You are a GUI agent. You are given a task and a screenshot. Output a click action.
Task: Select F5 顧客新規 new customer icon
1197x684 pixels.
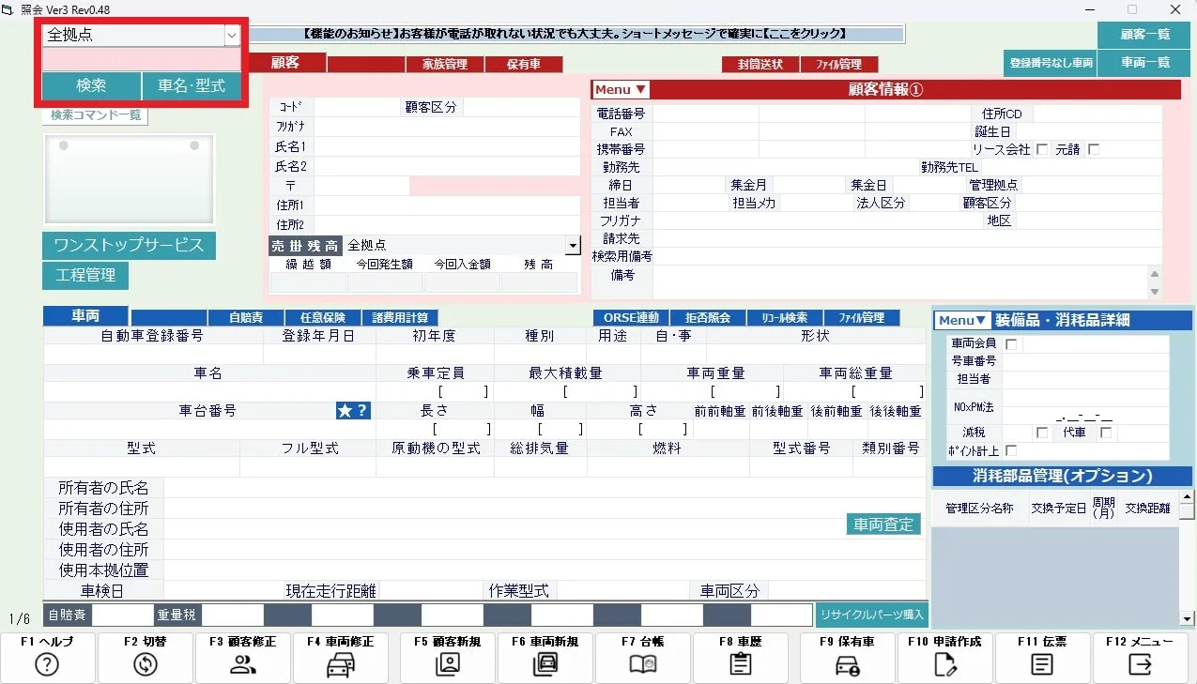tap(448, 664)
